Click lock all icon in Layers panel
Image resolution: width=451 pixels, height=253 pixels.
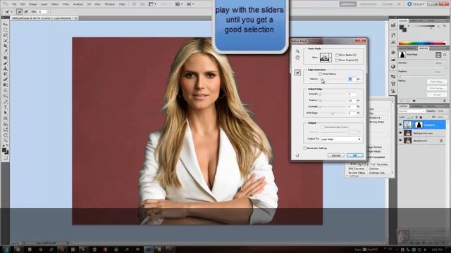[421, 117]
